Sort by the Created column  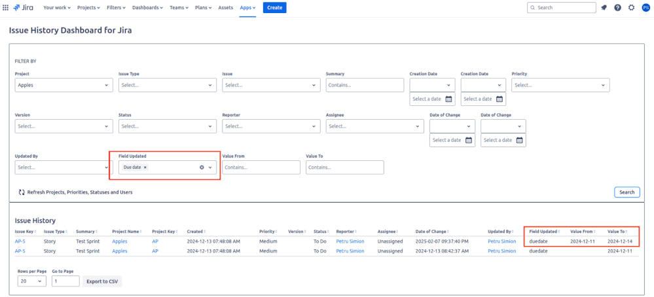195,231
